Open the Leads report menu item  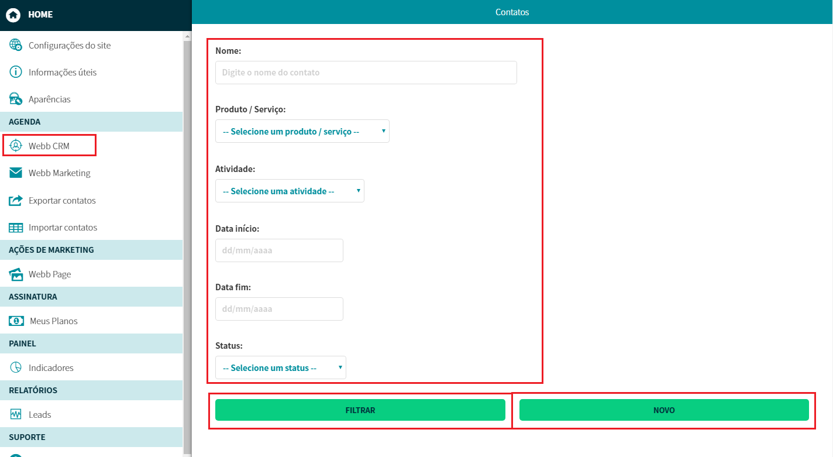pyautogui.click(x=40, y=414)
